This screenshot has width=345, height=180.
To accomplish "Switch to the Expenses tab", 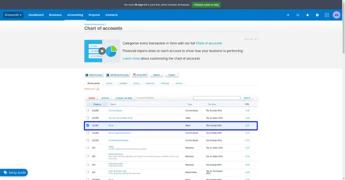I will pos(150,83).
